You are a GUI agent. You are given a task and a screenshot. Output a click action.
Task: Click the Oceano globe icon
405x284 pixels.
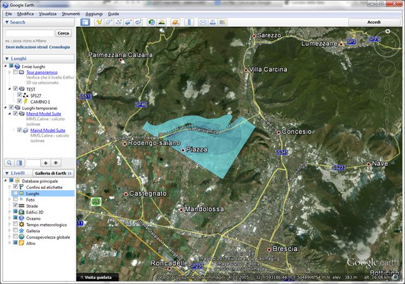point(21,219)
